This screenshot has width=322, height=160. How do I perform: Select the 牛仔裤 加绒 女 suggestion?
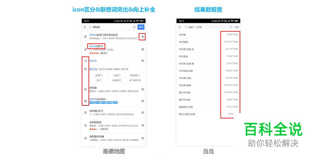tap(208, 49)
